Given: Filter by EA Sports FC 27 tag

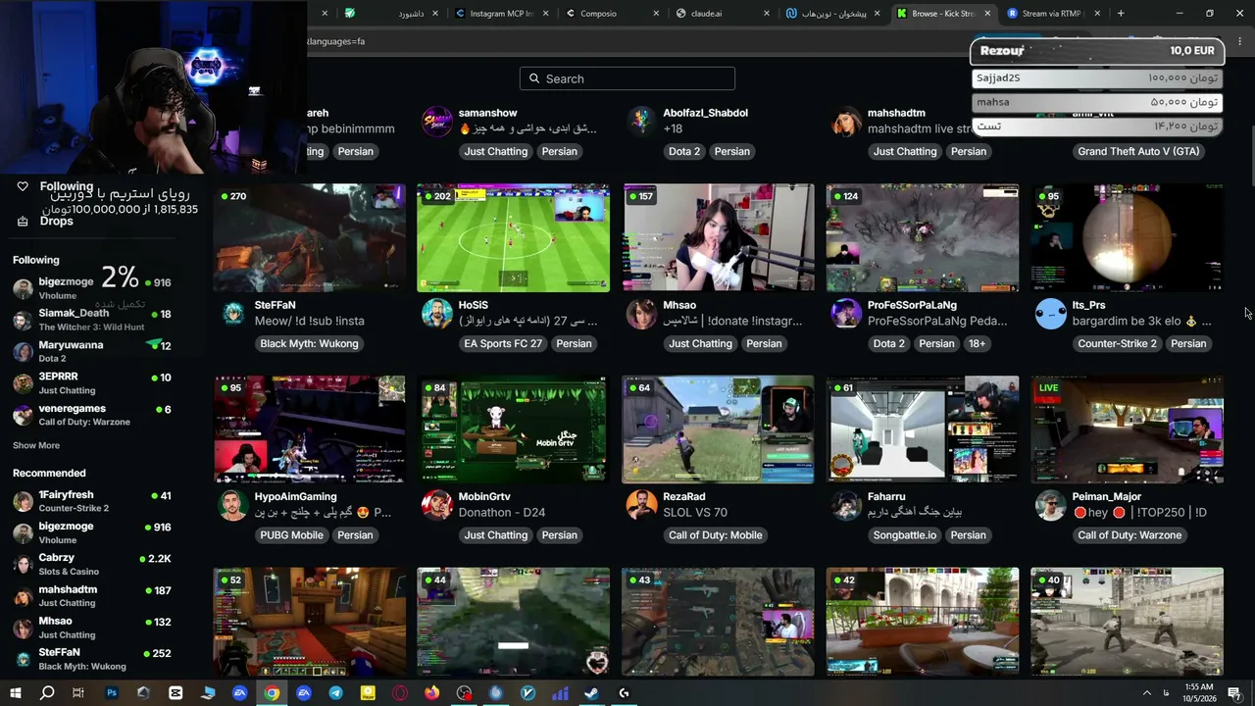Looking at the screenshot, I should 502,344.
